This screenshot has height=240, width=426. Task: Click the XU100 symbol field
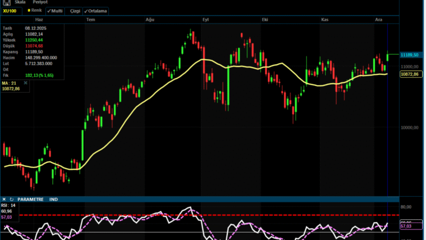point(10,11)
